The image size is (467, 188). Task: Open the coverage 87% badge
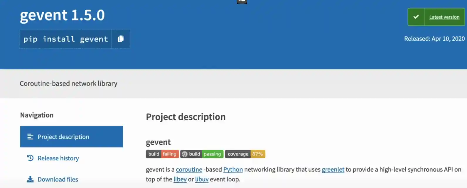[x=245, y=154]
